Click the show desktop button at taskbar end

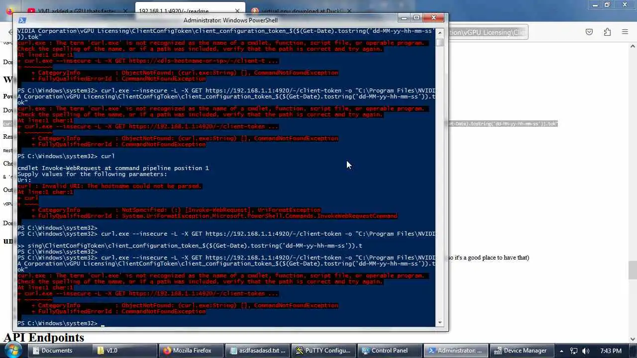click(633, 351)
